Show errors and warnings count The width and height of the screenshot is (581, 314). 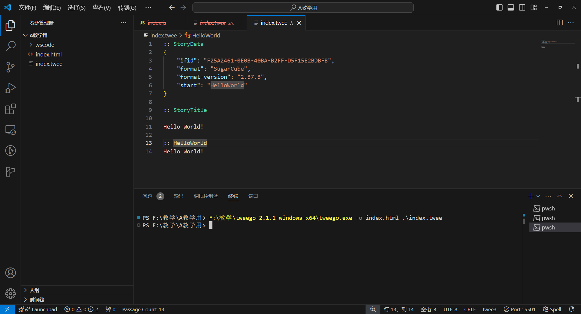(x=81, y=309)
